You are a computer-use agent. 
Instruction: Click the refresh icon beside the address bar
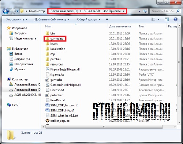(145, 11)
